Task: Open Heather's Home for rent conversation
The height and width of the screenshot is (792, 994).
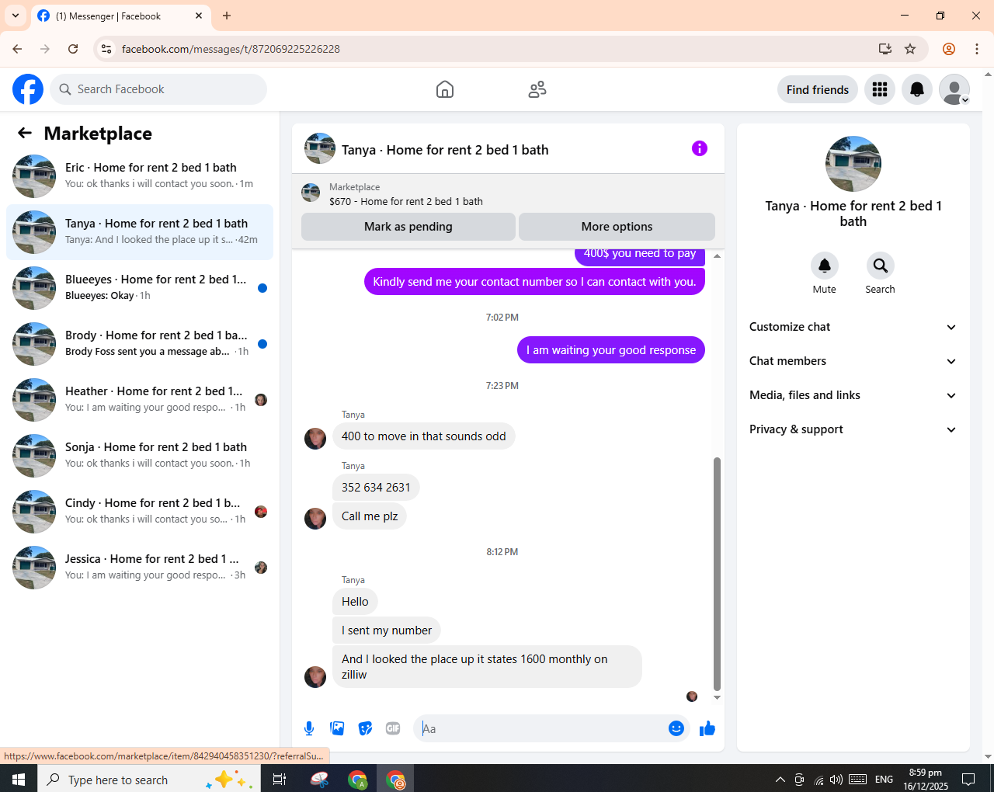Action: [x=140, y=400]
